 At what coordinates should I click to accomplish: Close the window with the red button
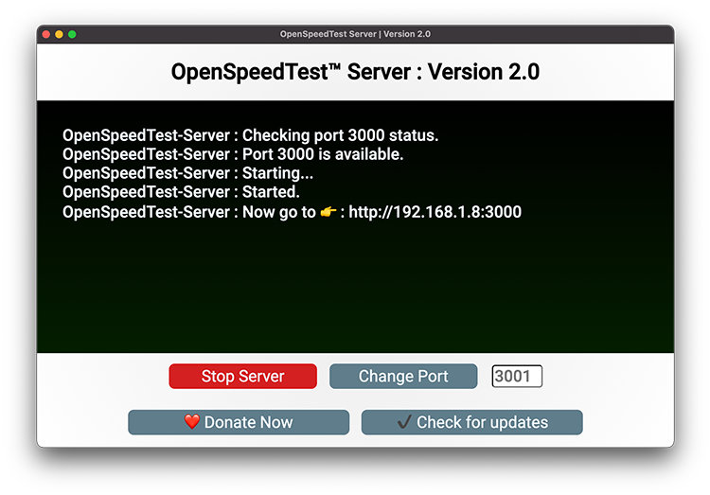[x=45, y=34]
